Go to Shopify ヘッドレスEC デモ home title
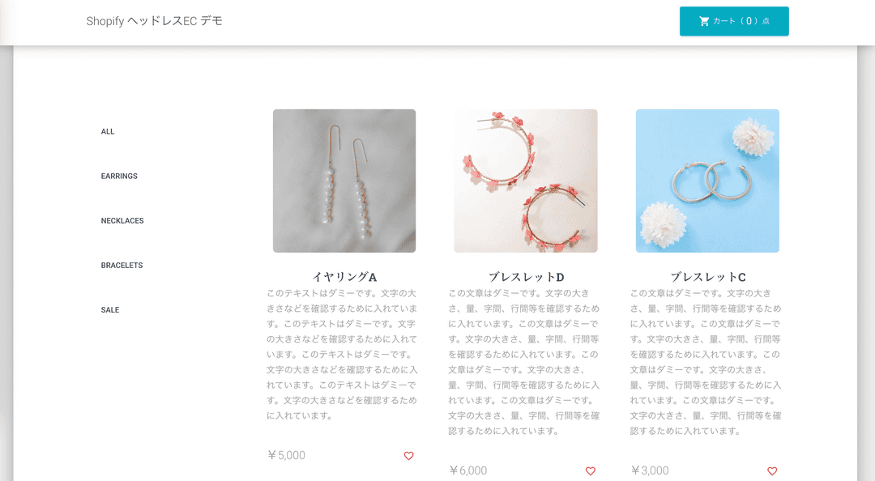 point(154,21)
